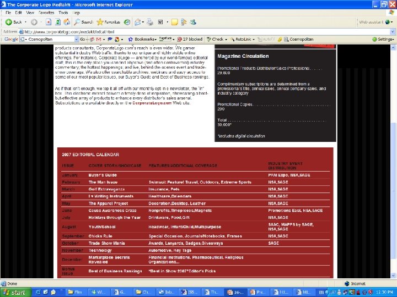The height and width of the screenshot is (297, 397).
Task: Open the AutoLink dropdown arrow
Action: click(x=254, y=40)
